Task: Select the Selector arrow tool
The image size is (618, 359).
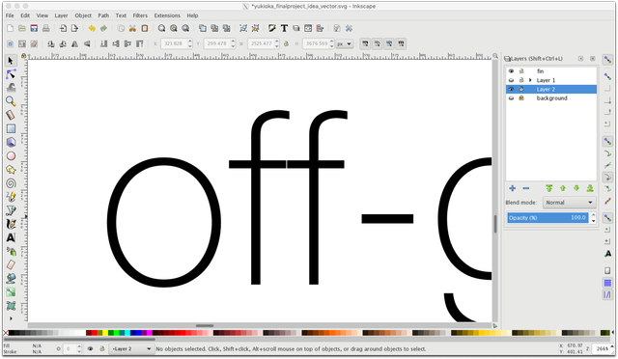Action: 11,61
